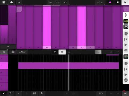Click the keyboard layout icon in top bar
This screenshot has width=129, height=96.
[58, 2]
